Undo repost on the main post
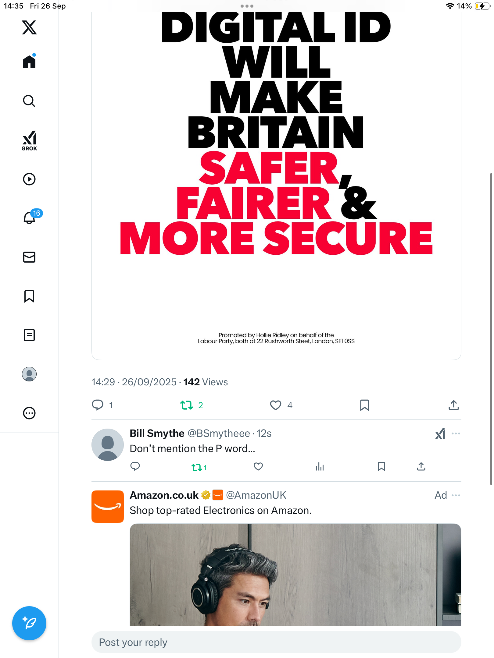Screen dimensions: 494x658 pos(187,405)
